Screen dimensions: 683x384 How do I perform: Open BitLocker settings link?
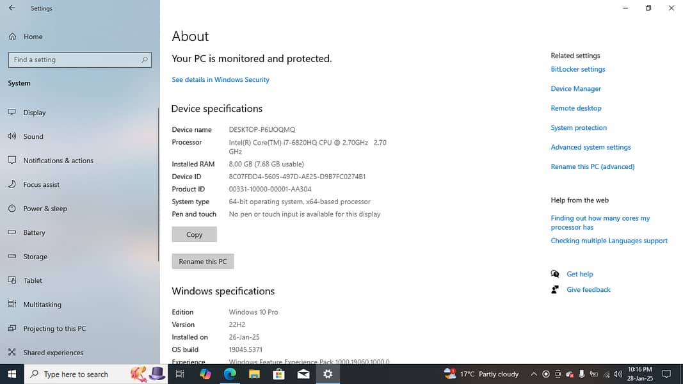[577, 69]
